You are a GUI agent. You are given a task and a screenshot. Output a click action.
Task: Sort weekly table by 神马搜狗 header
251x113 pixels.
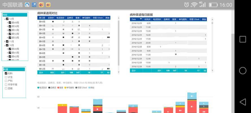(86, 18)
